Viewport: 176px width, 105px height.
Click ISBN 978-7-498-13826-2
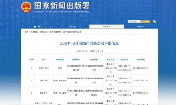(125, 93)
